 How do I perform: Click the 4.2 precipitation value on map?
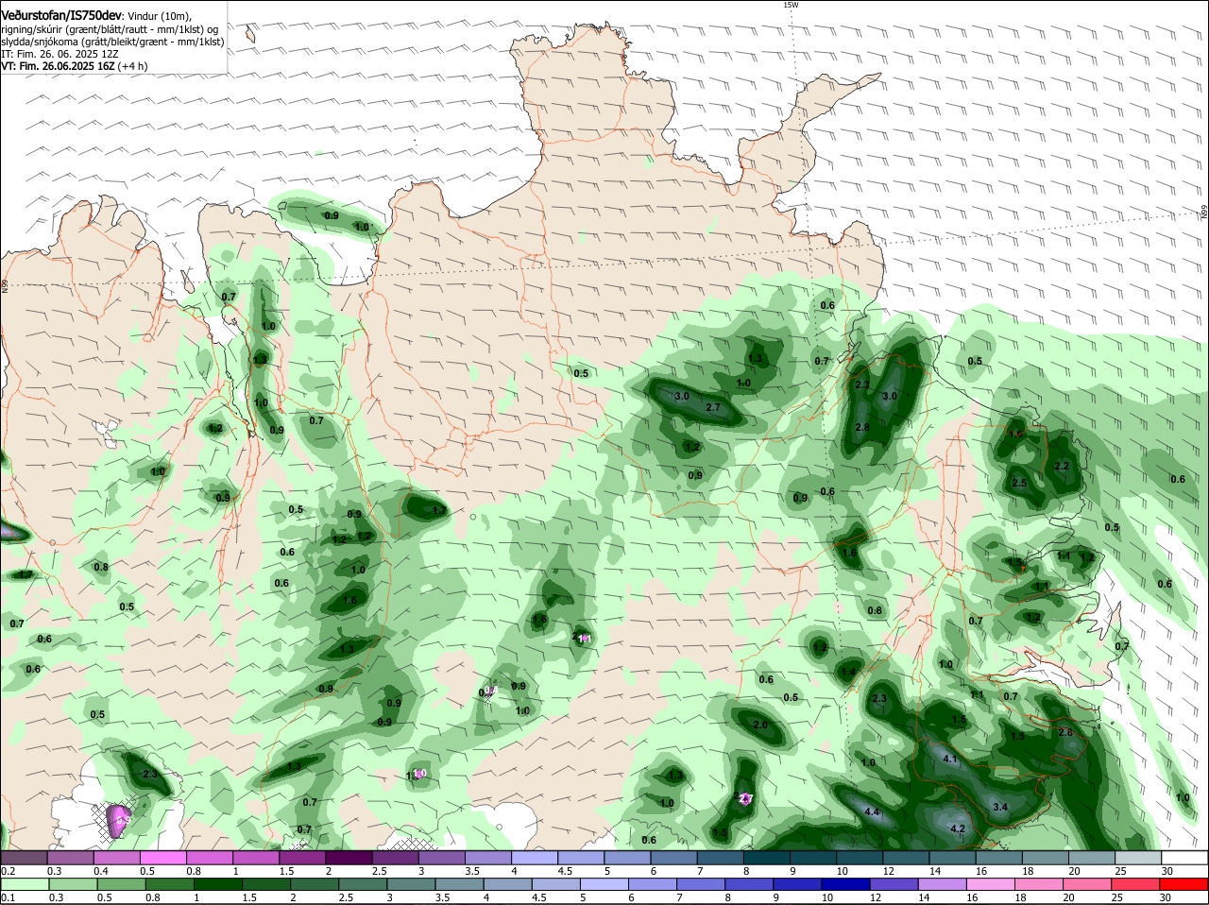957,828
